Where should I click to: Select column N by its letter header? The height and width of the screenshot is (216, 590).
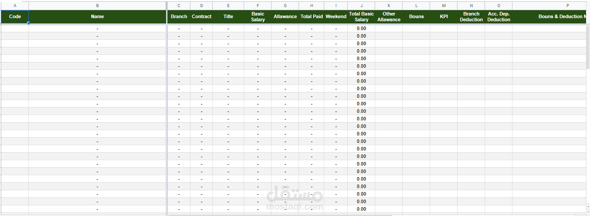[471, 6]
